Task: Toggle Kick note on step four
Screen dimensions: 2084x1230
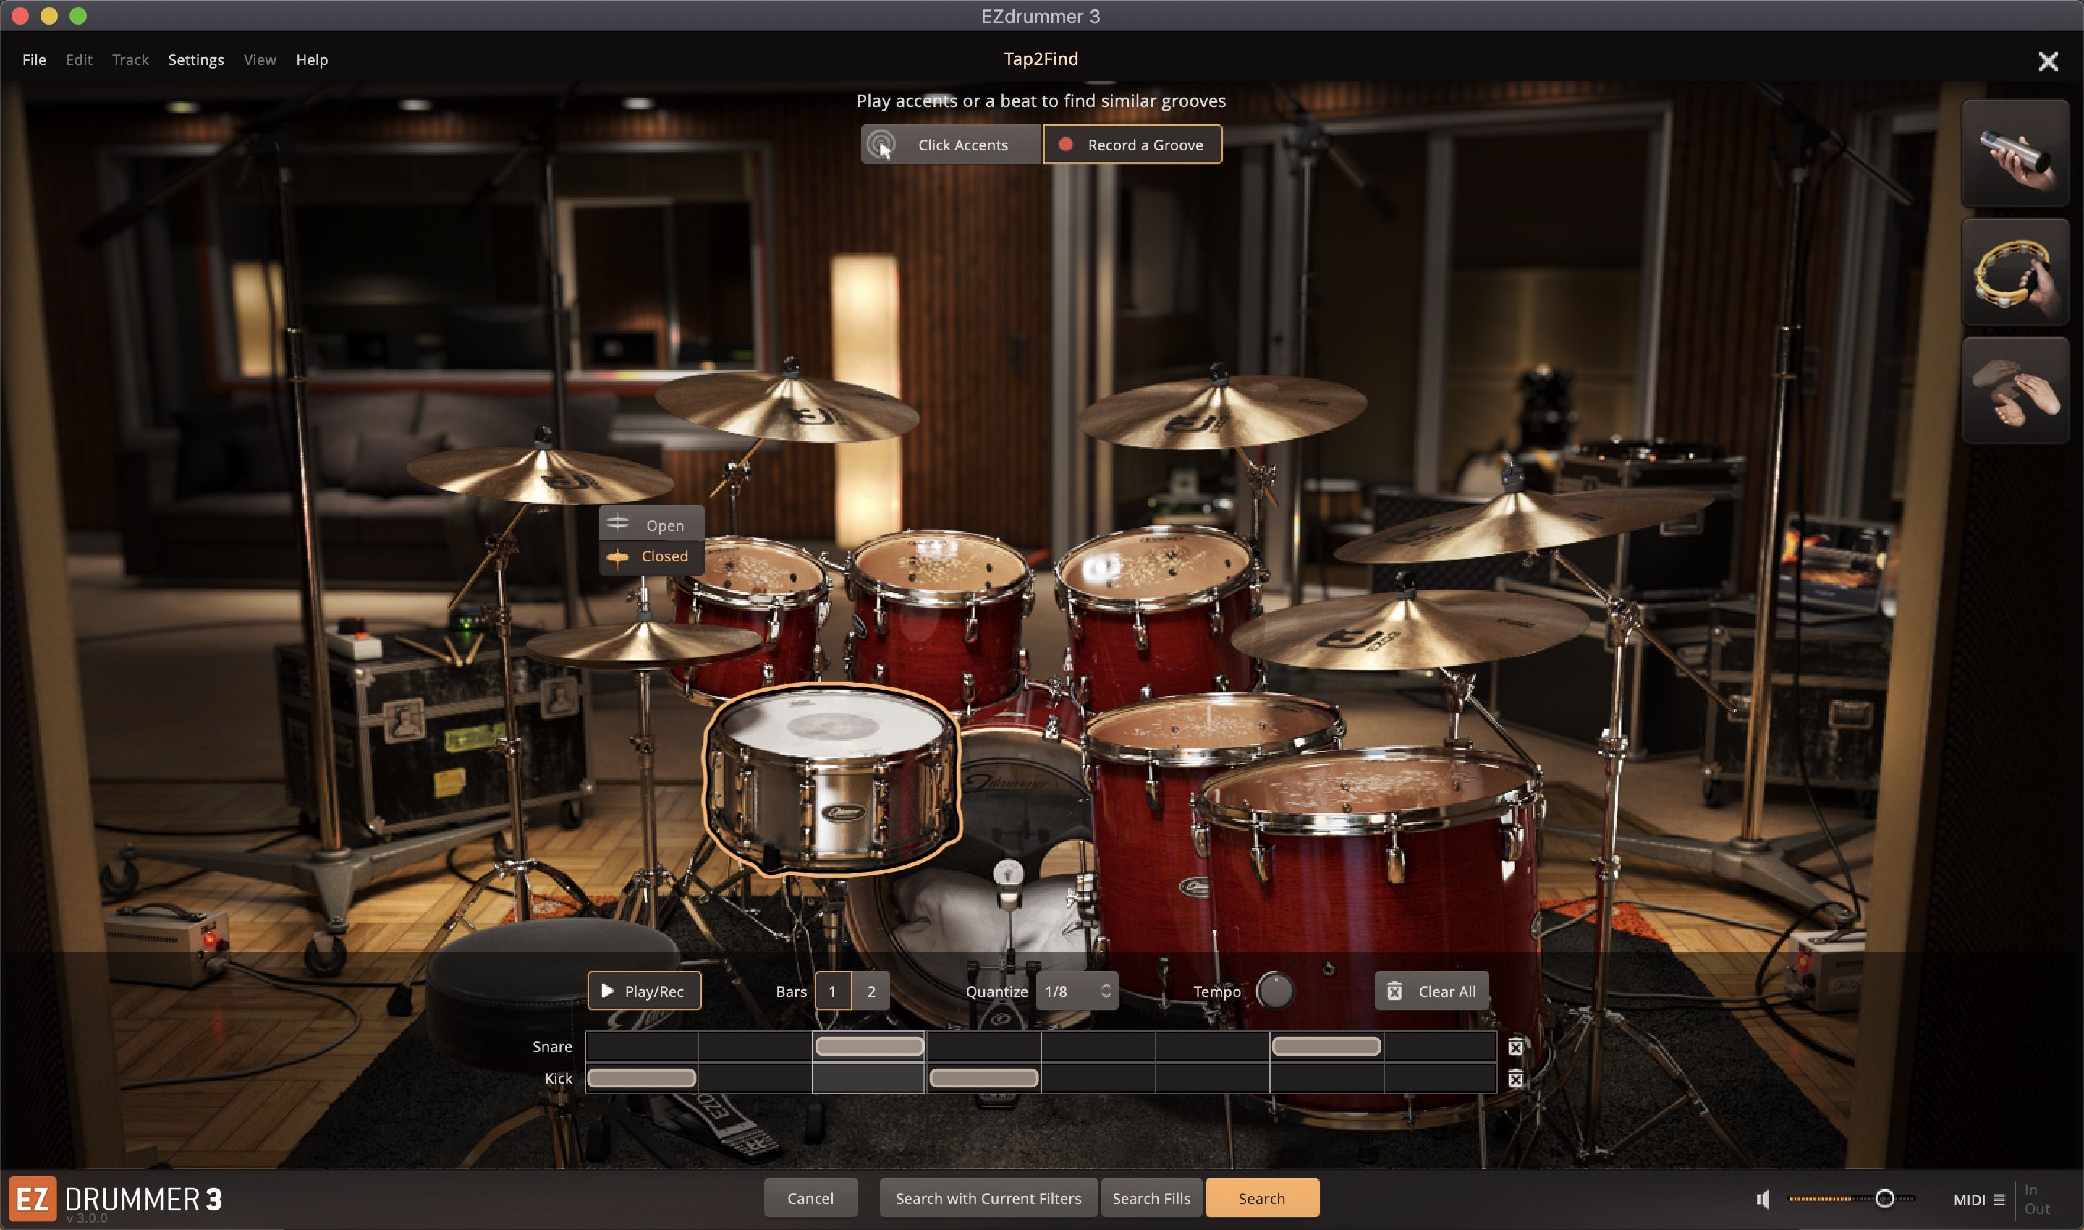Action: coord(984,1077)
